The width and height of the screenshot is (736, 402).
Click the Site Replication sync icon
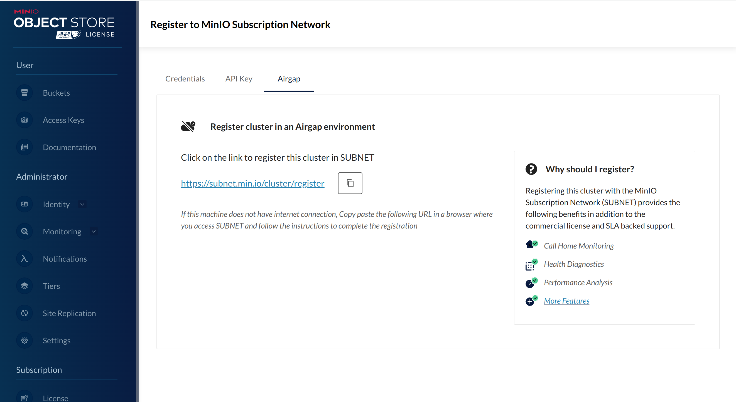24,313
